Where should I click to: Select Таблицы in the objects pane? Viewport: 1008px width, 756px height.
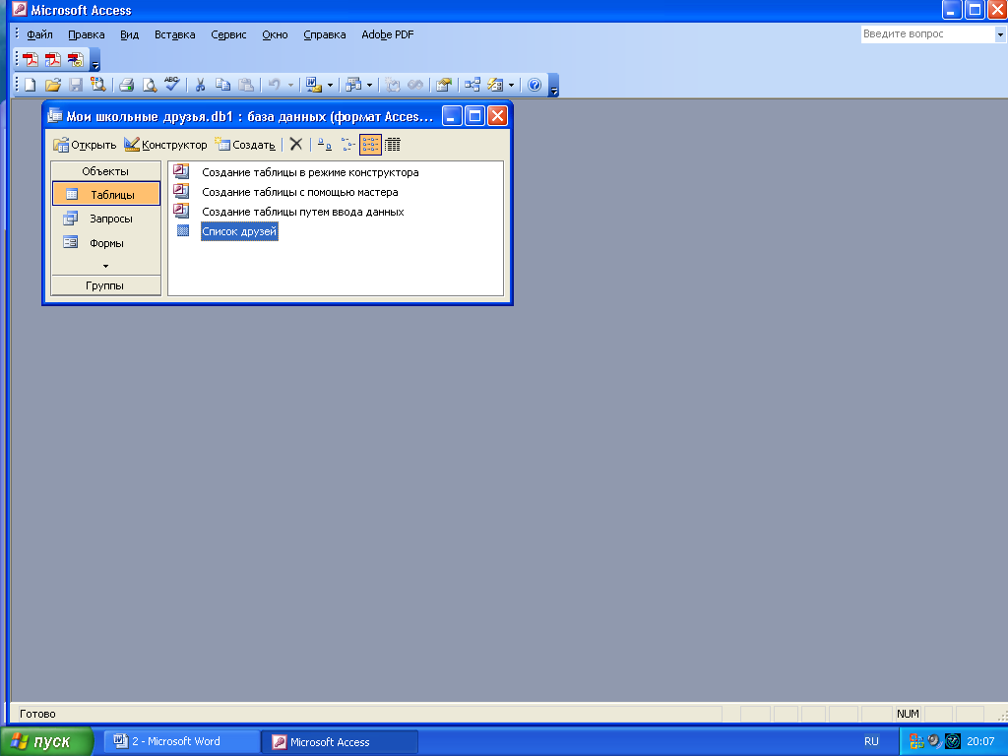click(x=106, y=194)
